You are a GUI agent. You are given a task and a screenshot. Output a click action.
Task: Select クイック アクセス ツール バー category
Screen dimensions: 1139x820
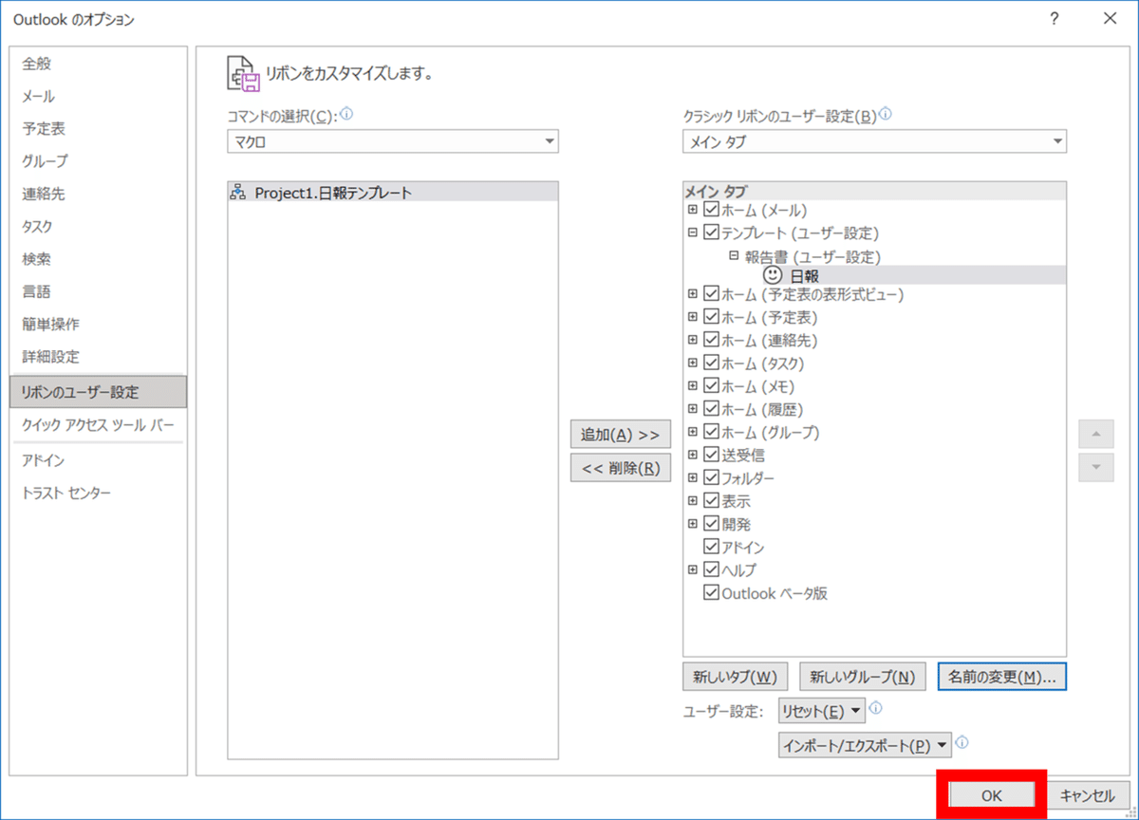98,425
